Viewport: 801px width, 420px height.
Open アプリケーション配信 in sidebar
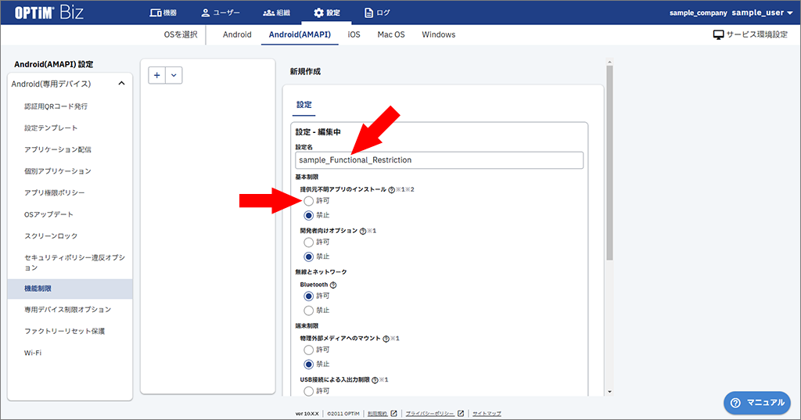click(58, 149)
